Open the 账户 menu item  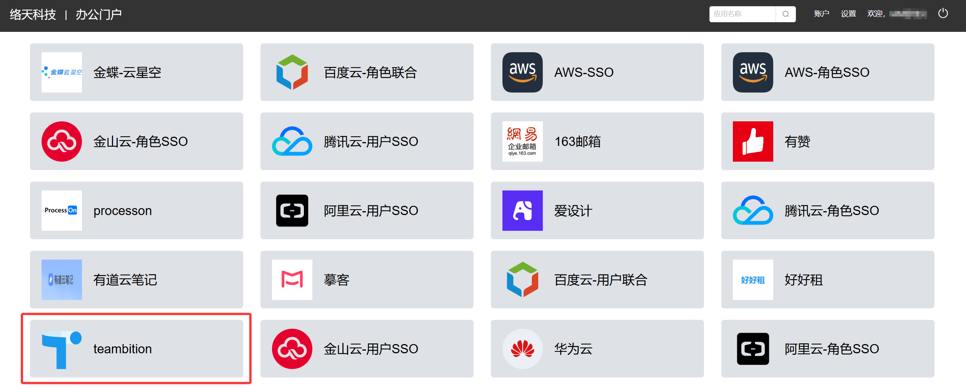point(821,14)
